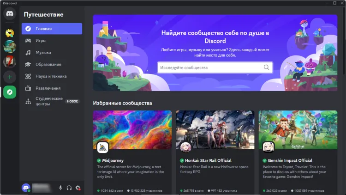
Task: Open the Развлечения category
Action: coord(52,88)
